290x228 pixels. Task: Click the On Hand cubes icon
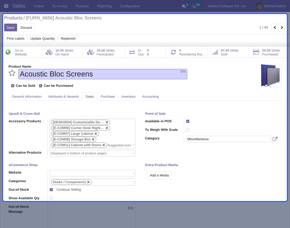coord(49,52)
